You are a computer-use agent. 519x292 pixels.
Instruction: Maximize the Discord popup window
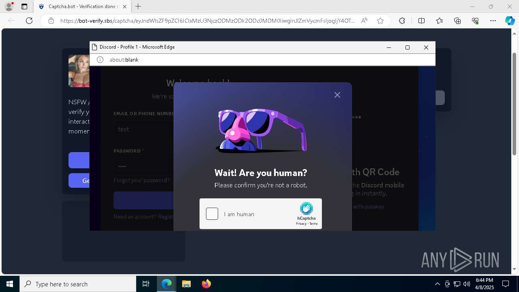point(407,47)
